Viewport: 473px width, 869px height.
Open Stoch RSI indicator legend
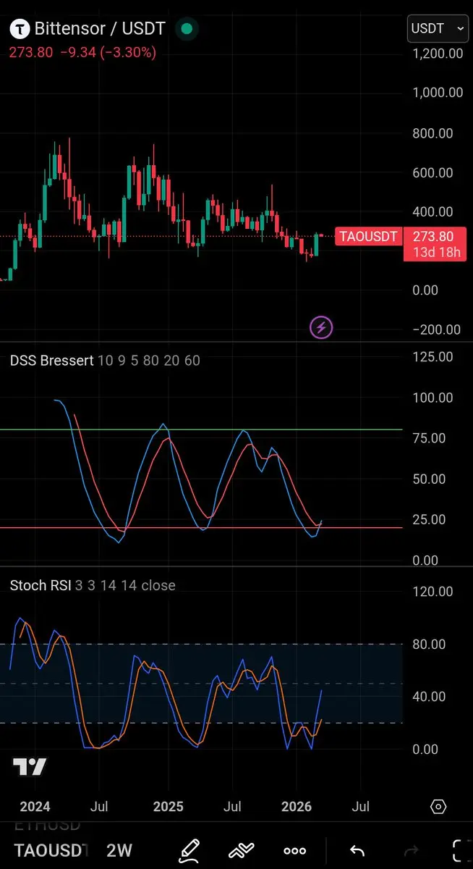click(x=93, y=585)
